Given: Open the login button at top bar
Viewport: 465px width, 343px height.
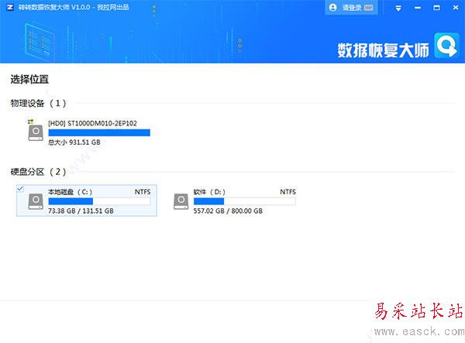Looking at the screenshot, I should point(351,8).
